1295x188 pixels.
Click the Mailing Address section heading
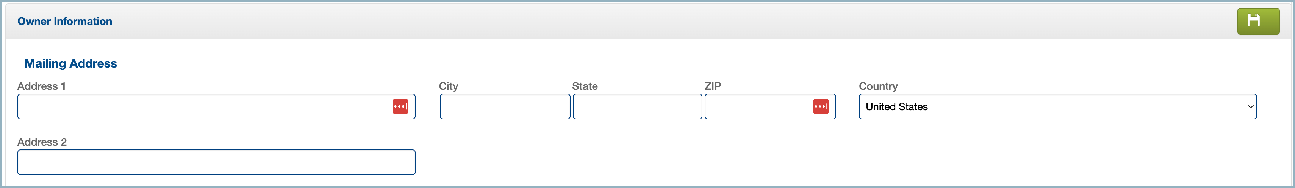pyautogui.click(x=70, y=63)
